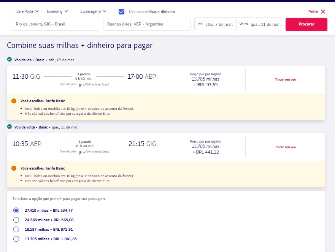
Task: Click the close X icon next to Fechar
Action: [323, 11]
